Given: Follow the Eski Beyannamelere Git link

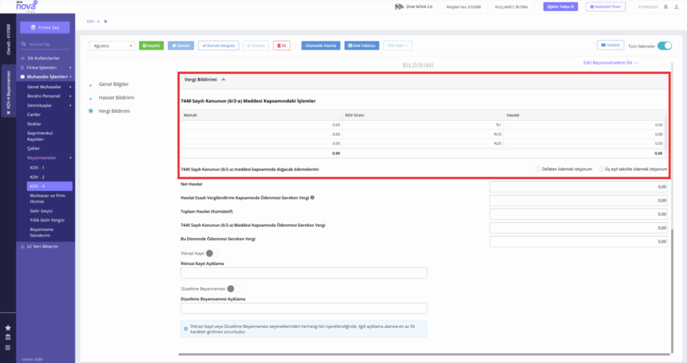Looking at the screenshot, I should click(611, 62).
